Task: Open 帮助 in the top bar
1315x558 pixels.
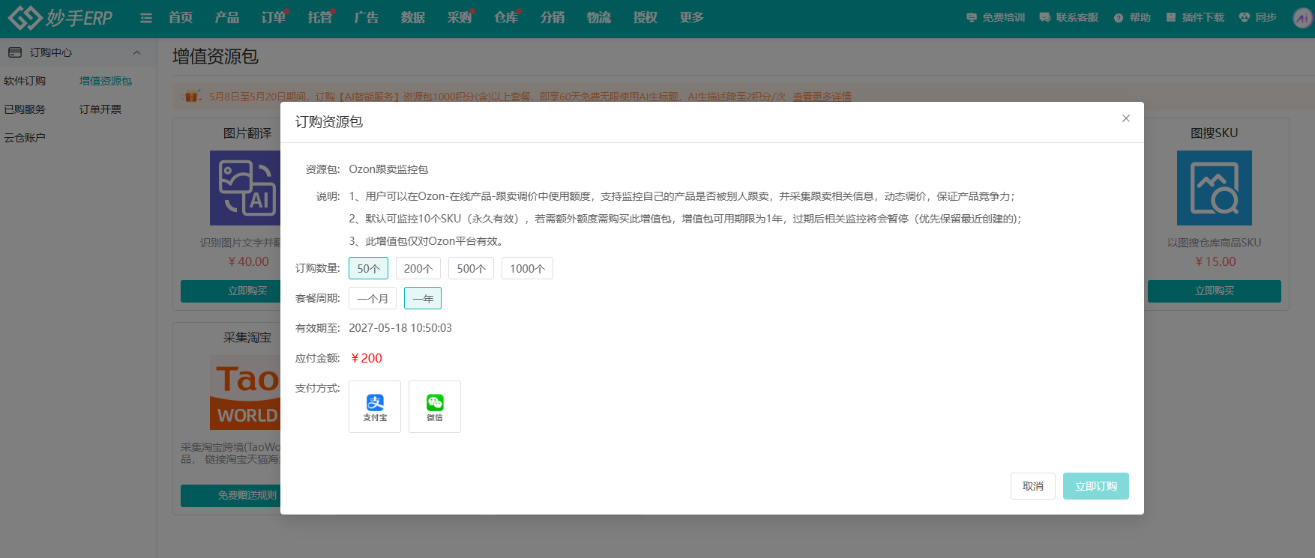Action: (1132, 17)
